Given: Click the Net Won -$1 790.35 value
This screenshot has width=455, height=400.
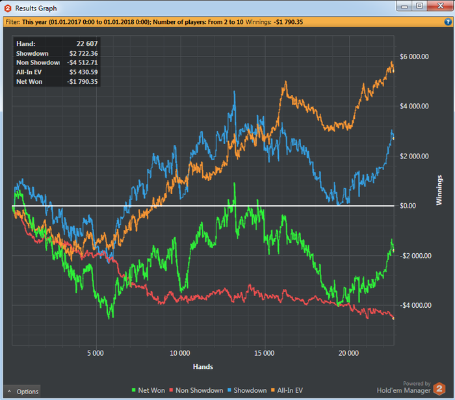Looking at the screenshot, I should point(83,82).
